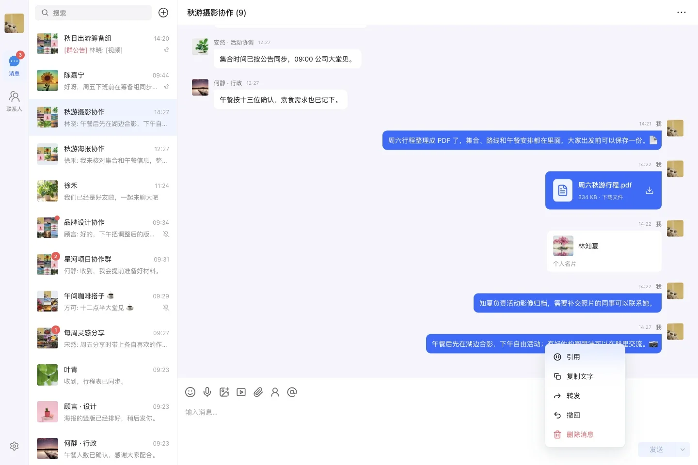This screenshot has width=698, height=465.
Task: Open the three-dot chat options menu
Action: click(x=682, y=13)
